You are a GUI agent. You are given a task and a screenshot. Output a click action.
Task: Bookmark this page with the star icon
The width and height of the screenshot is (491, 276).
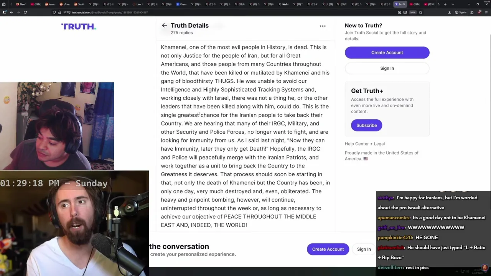click(420, 12)
